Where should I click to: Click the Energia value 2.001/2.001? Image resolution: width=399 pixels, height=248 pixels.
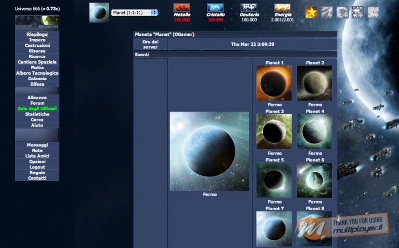pos(282,20)
